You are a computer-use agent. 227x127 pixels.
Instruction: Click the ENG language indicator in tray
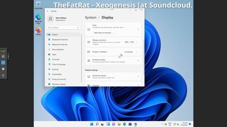pos(170,124)
